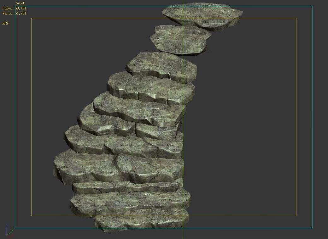328x239 pixels.
Task: Click the "Verts:" statistics label
Action: (x=8, y=13)
